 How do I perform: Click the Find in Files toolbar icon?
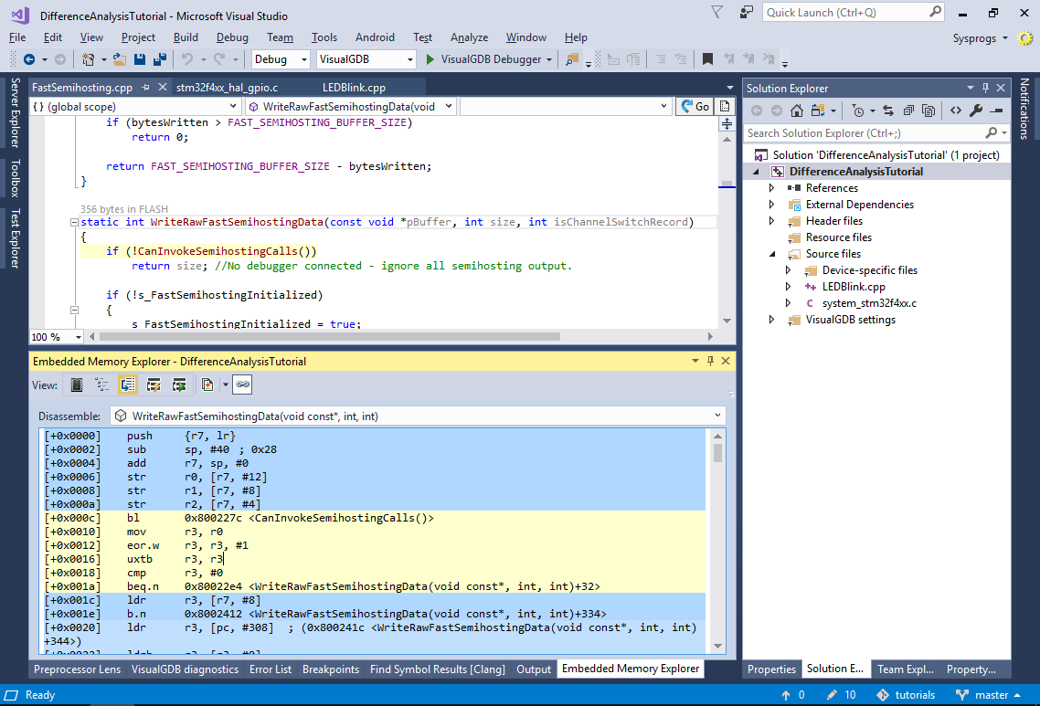coord(571,59)
